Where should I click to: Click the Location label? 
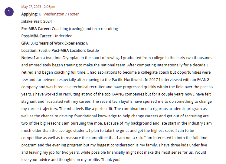point(29,51)
